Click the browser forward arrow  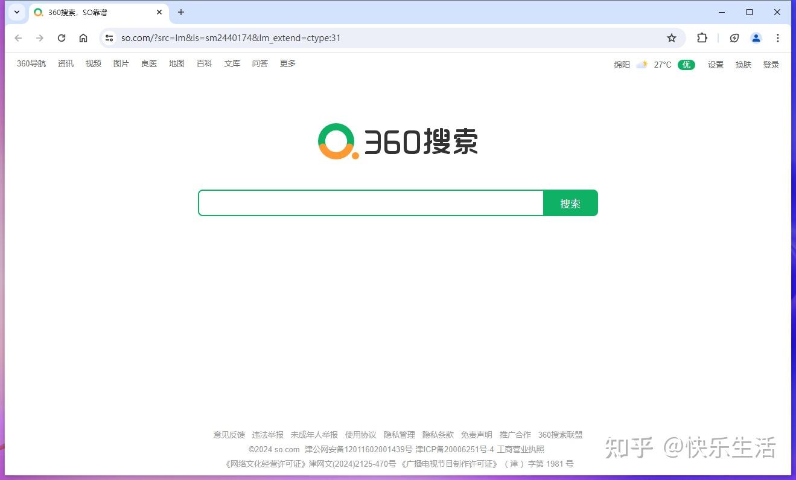point(40,38)
